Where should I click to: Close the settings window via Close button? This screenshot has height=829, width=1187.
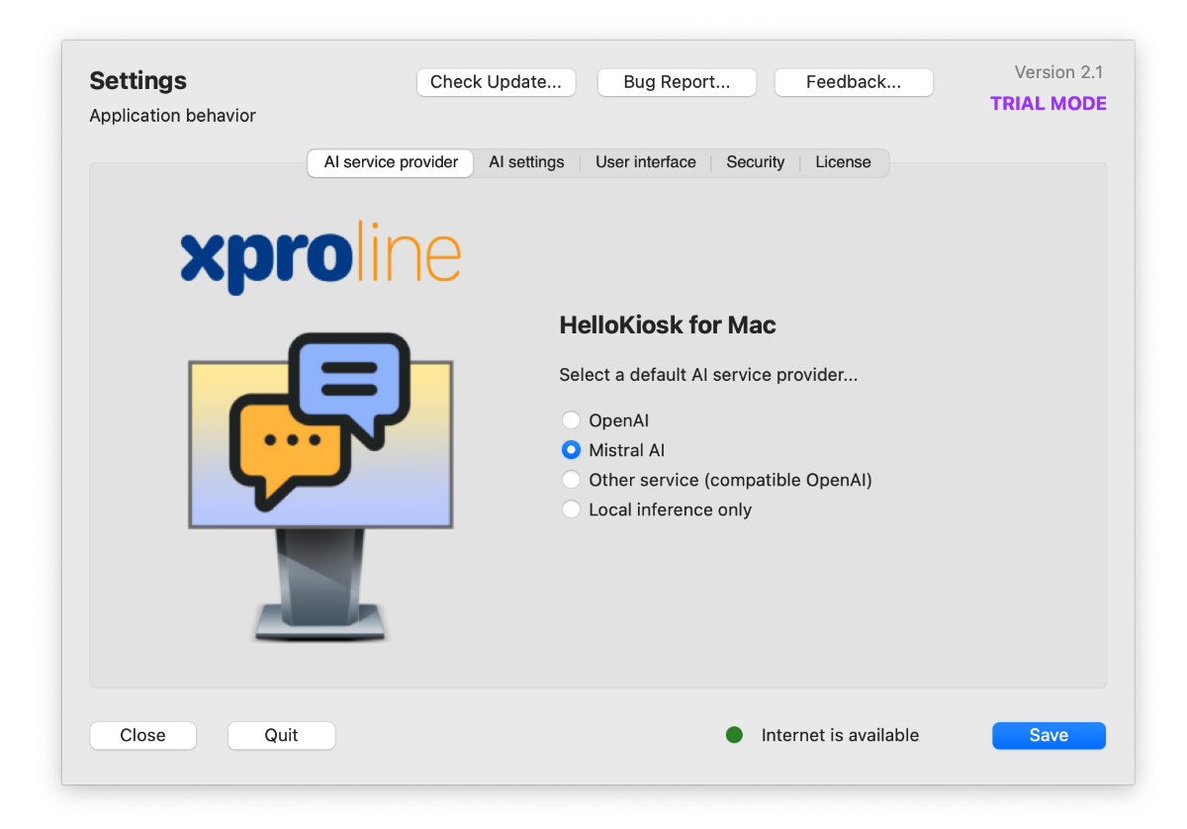click(x=143, y=735)
